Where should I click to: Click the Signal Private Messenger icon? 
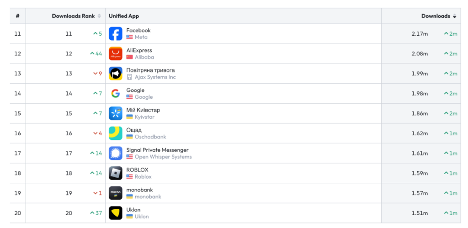pyautogui.click(x=116, y=153)
